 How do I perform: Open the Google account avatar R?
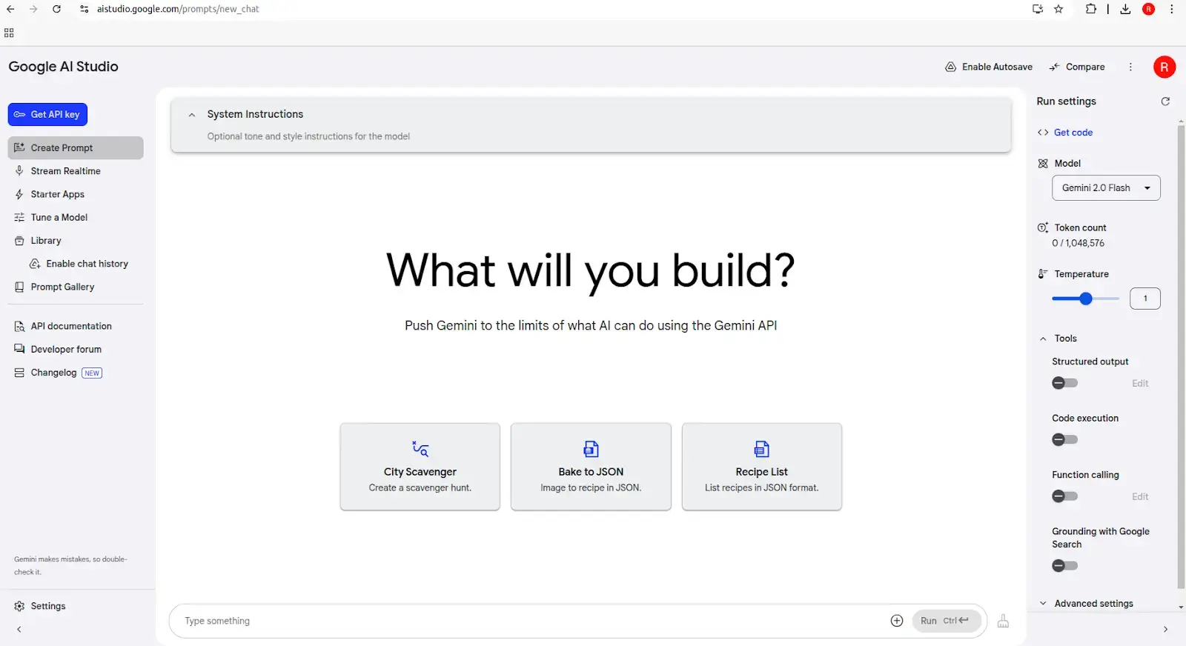(x=1165, y=67)
